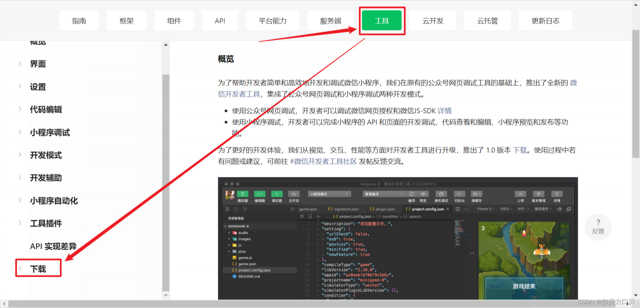Image resolution: width=640 pixels, height=308 pixels.
Task: Select 小程序调试 in the sidebar
Action: point(50,132)
